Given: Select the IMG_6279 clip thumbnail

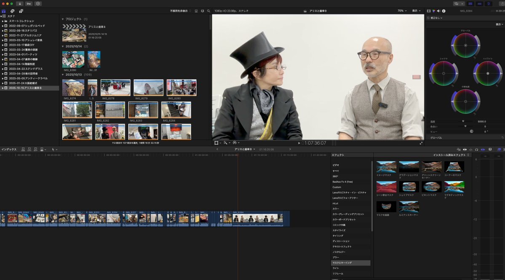Looking at the screenshot, I should [x=148, y=88].
